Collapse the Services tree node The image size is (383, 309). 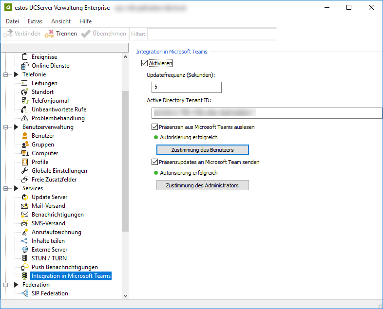[x=6, y=188]
